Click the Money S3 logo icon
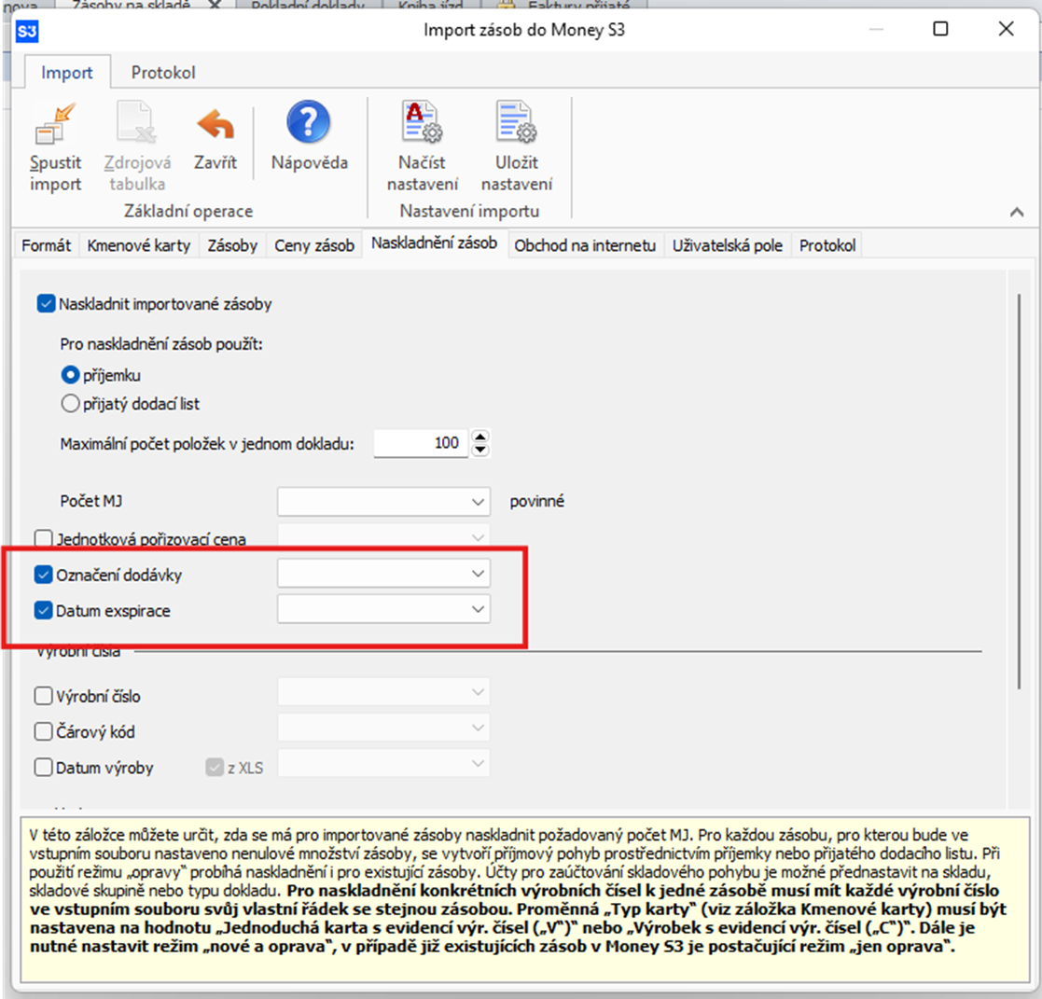1042x999 pixels. pos(26,31)
